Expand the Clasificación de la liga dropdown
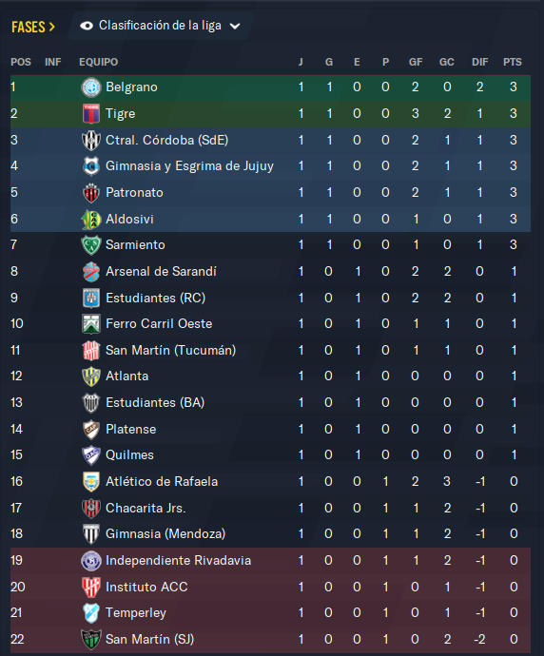 tap(161, 26)
